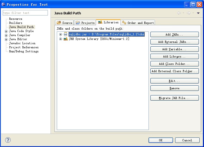Minimize the Properties for Test window
The image size is (204, 147).
[x=187, y=5]
